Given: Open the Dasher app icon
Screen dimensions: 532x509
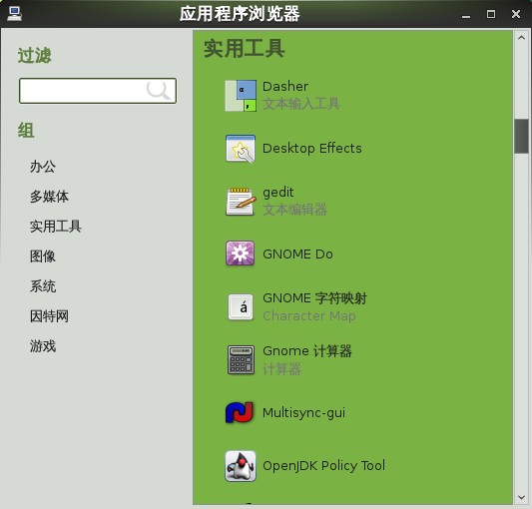Looking at the screenshot, I should [241, 96].
